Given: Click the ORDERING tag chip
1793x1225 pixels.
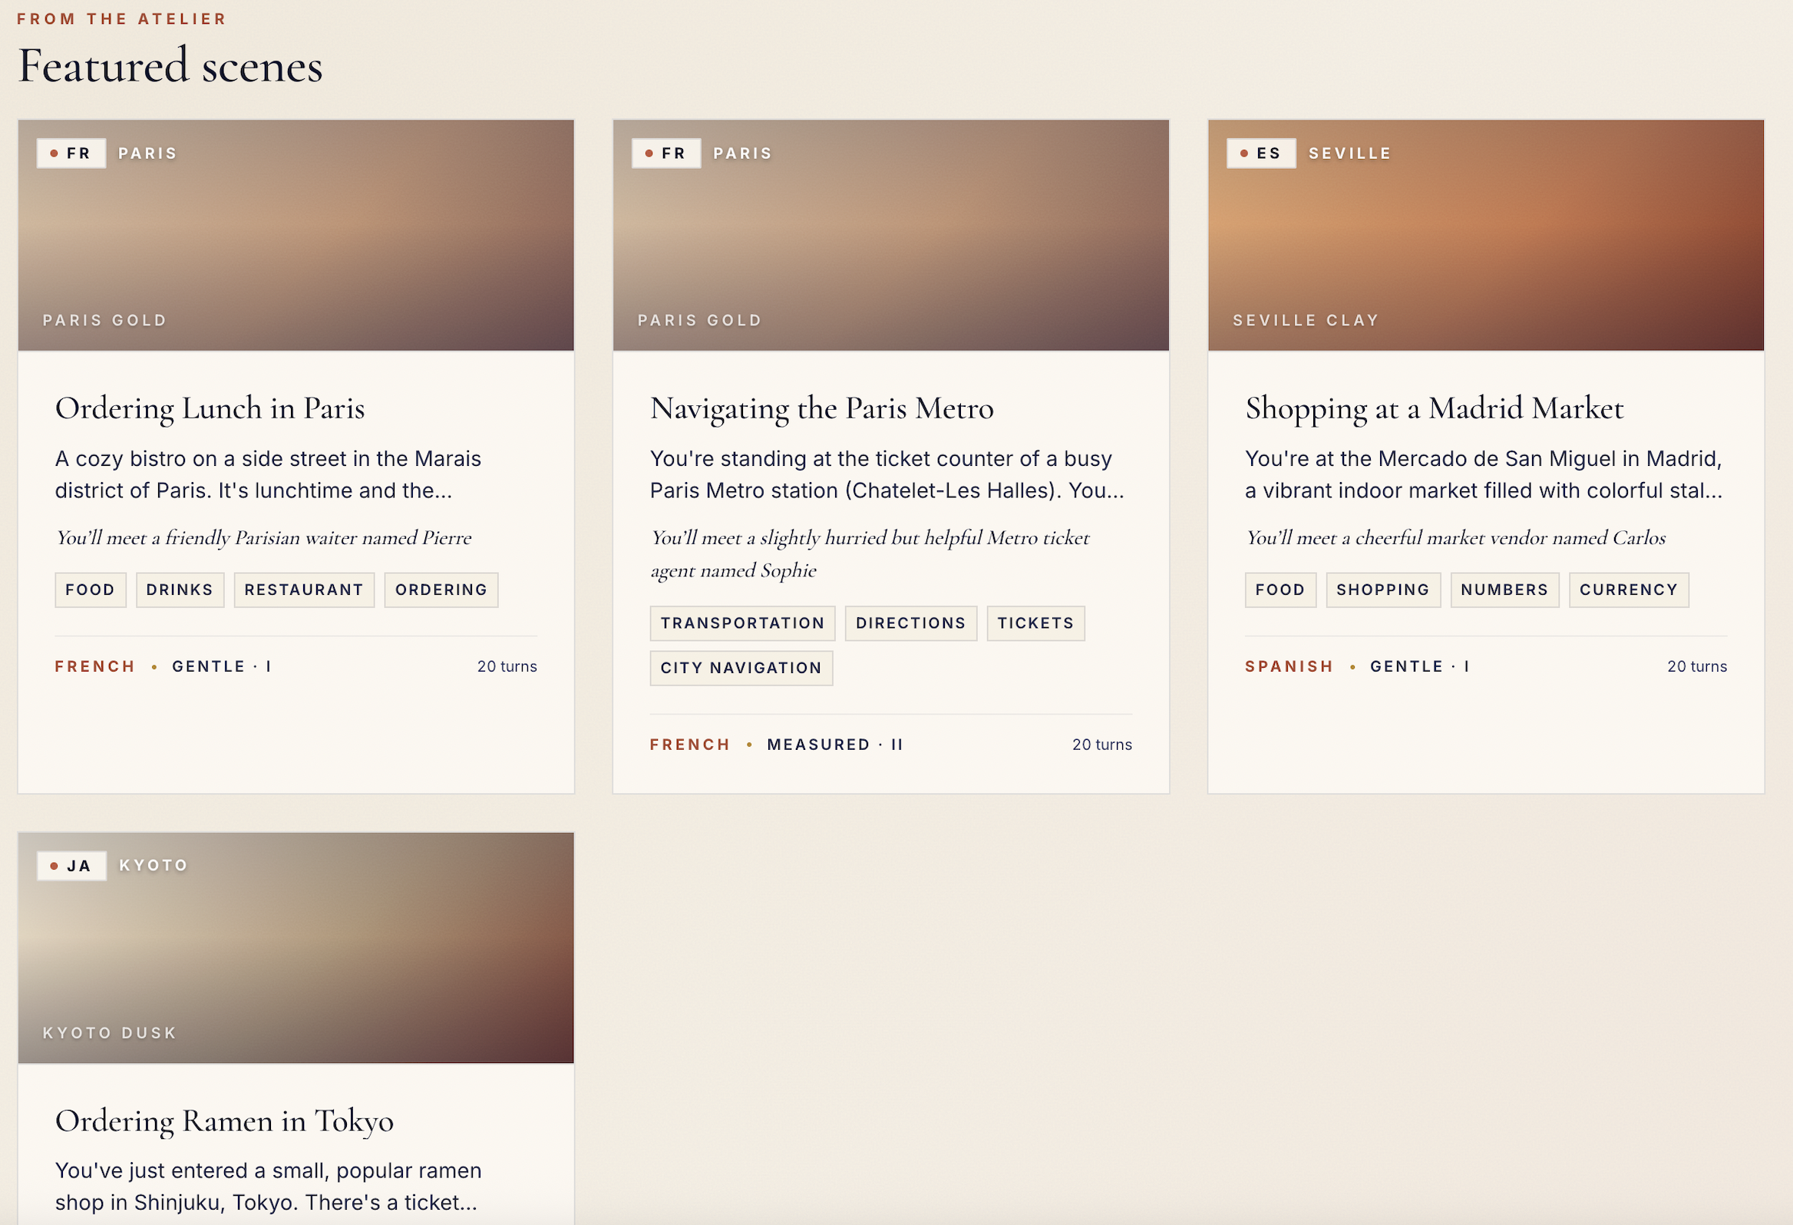Looking at the screenshot, I should 441,590.
